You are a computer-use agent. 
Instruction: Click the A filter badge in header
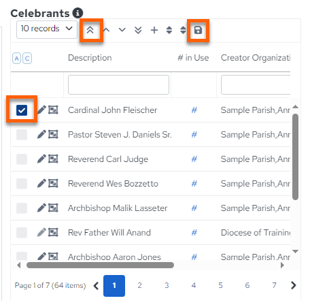click(x=17, y=59)
